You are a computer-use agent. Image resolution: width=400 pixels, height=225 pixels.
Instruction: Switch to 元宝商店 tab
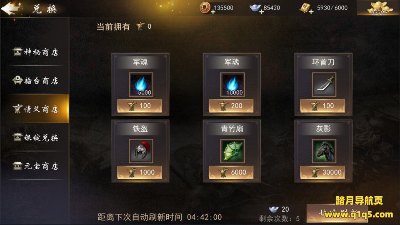pyautogui.click(x=35, y=166)
